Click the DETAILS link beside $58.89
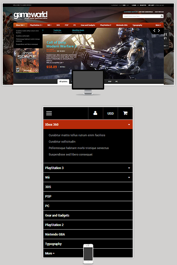177x265 pixels. [62, 67]
